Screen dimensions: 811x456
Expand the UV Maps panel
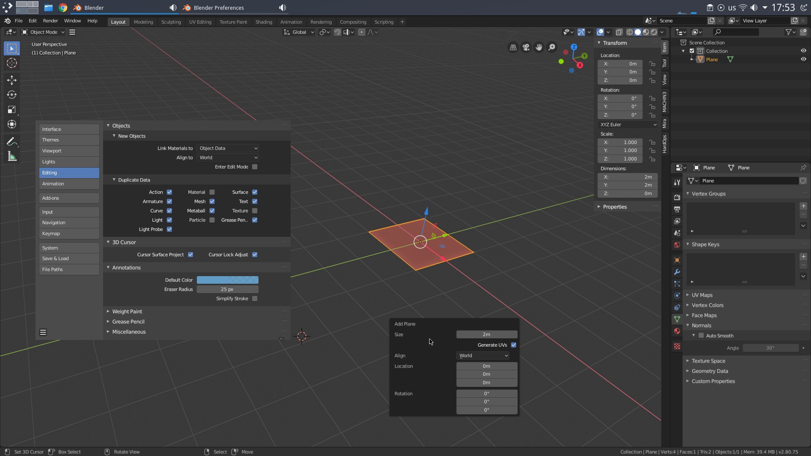[702, 295]
